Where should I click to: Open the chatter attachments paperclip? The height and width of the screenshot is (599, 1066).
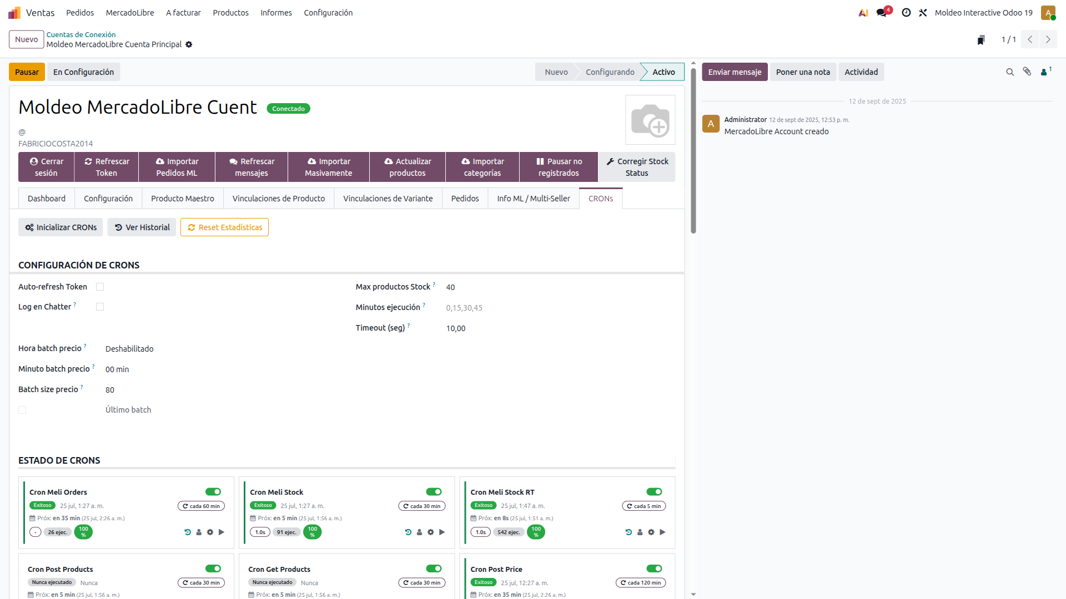1027,72
